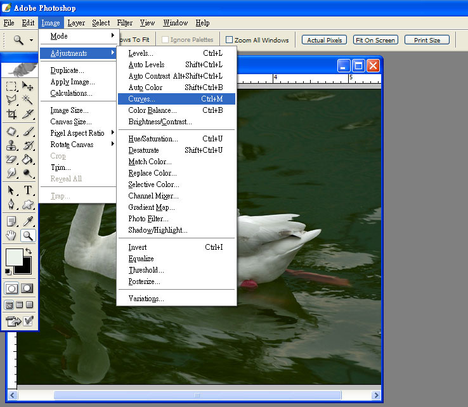Screen dimensions: 468x407
Task: Select the Rectangular Marquee tool
Action: [x=11, y=86]
